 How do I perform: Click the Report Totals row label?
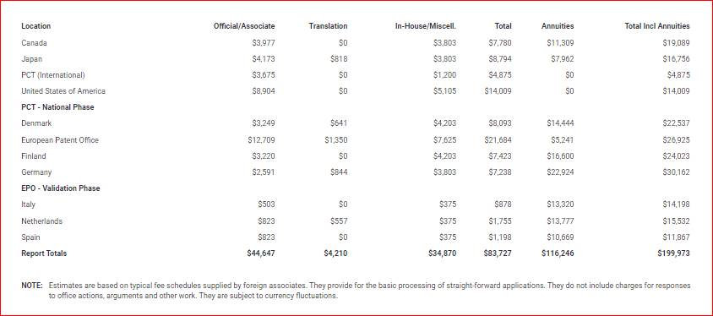tap(44, 253)
